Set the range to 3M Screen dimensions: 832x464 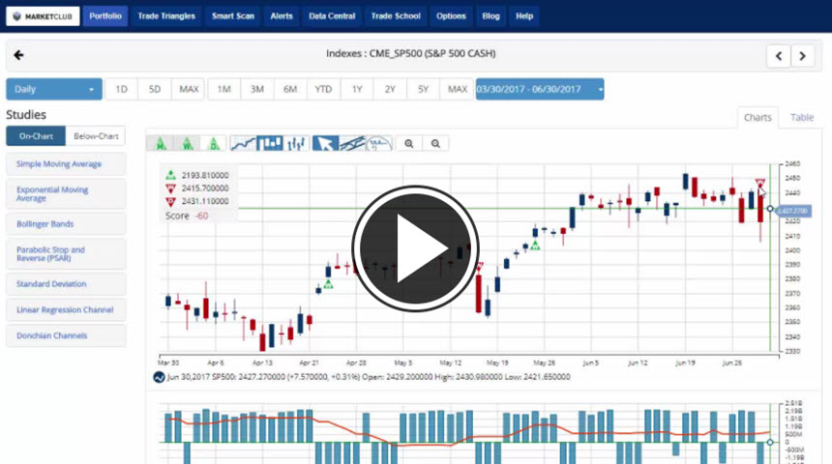click(x=257, y=89)
